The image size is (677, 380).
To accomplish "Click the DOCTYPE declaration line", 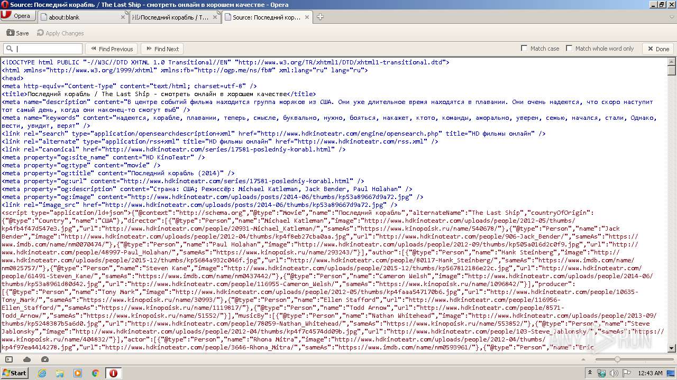I will pyautogui.click(x=225, y=62).
